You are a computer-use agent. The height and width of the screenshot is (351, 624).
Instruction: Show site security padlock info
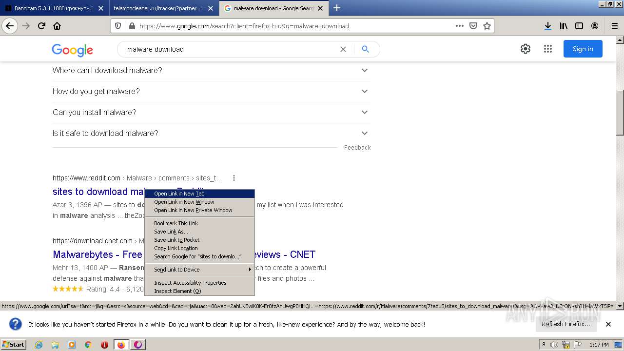[131, 26]
